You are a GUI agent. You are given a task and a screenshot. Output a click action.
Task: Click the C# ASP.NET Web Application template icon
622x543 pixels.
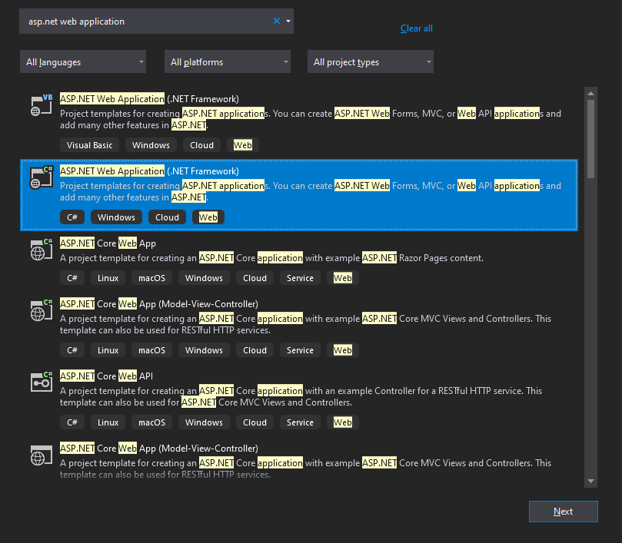coord(41,178)
